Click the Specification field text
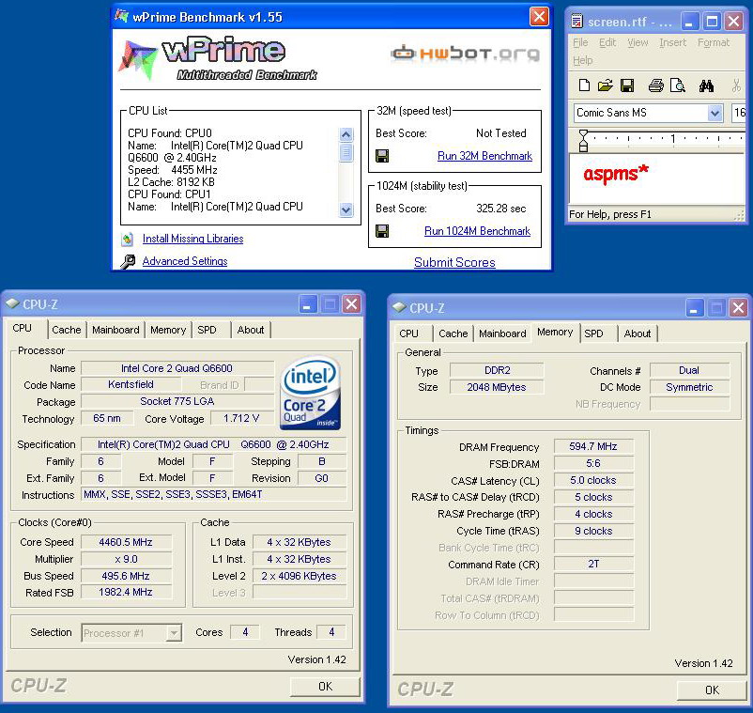 click(213, 444)
